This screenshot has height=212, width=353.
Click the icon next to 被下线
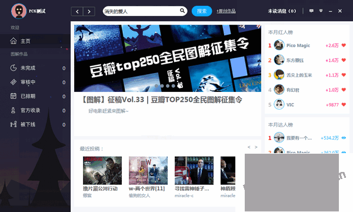point(14,124)
